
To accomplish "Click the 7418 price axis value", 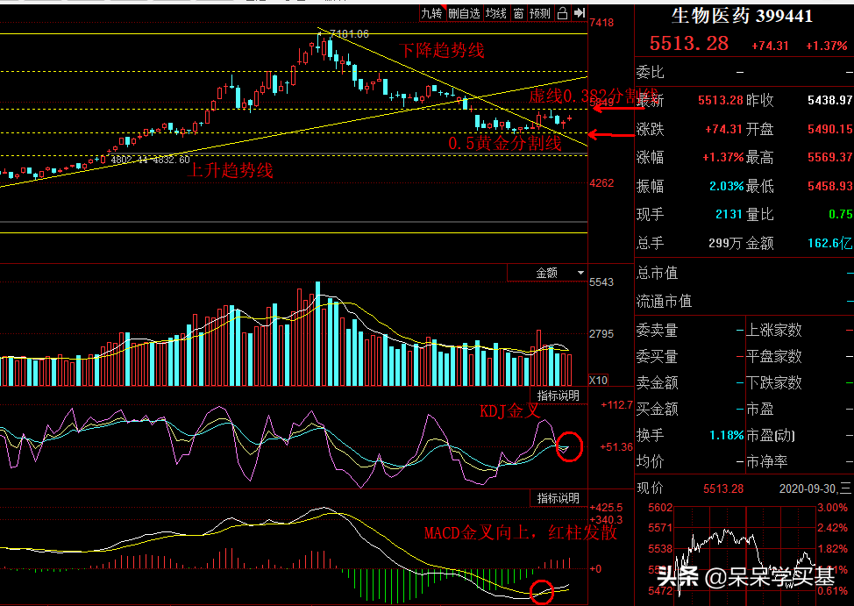I will [601, 22].
